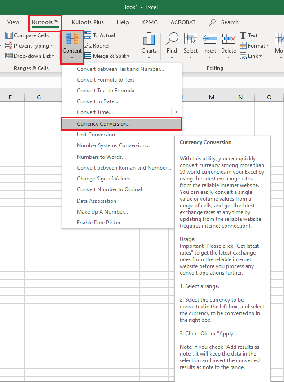Choose Change Sign of Values
284x382 pixels.
coord(118,178)
